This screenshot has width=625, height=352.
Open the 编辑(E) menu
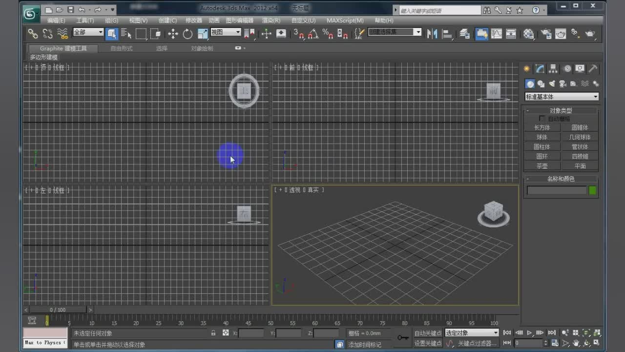(x=56, y=21)
